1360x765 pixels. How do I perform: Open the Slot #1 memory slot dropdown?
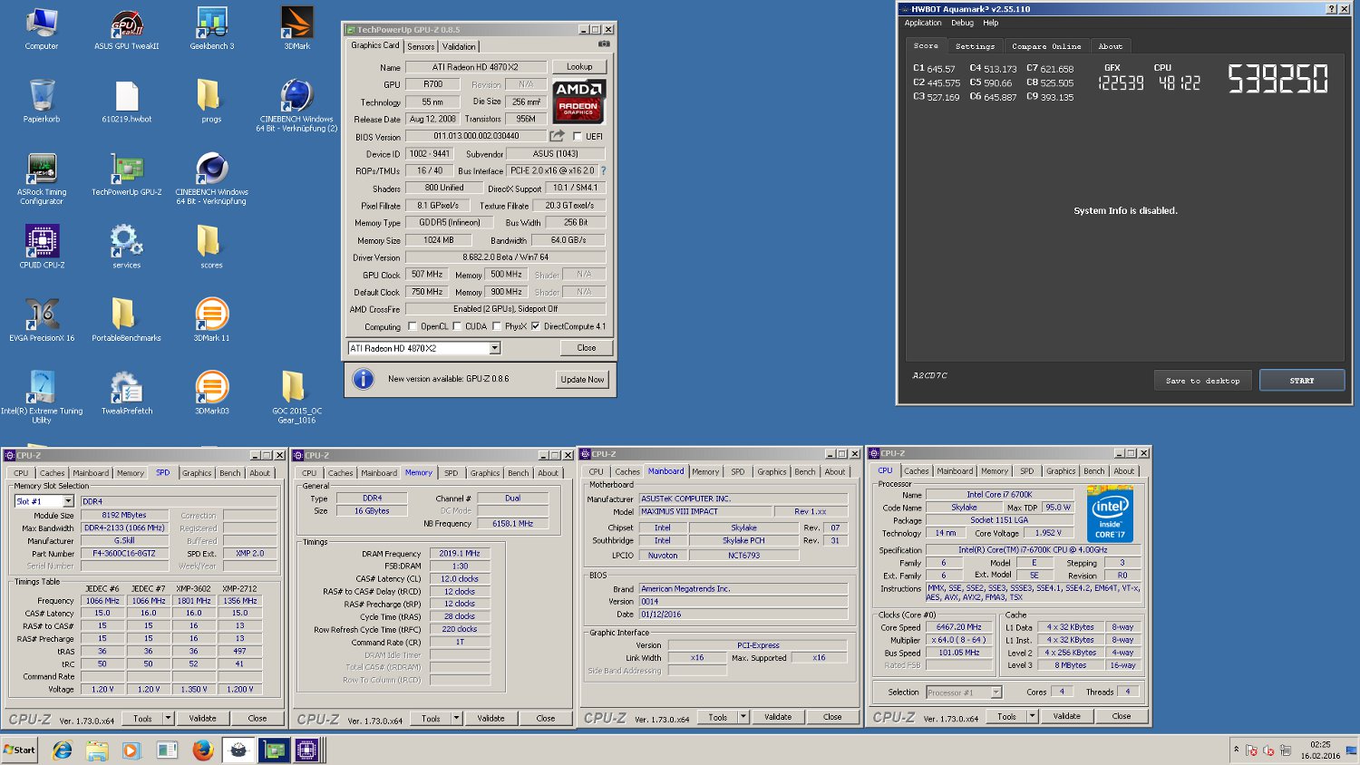pos(44,501)
